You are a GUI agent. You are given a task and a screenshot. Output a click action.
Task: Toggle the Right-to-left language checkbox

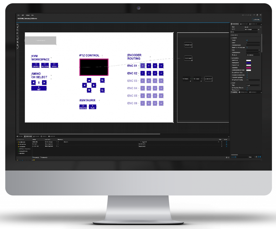pos(247,47)
